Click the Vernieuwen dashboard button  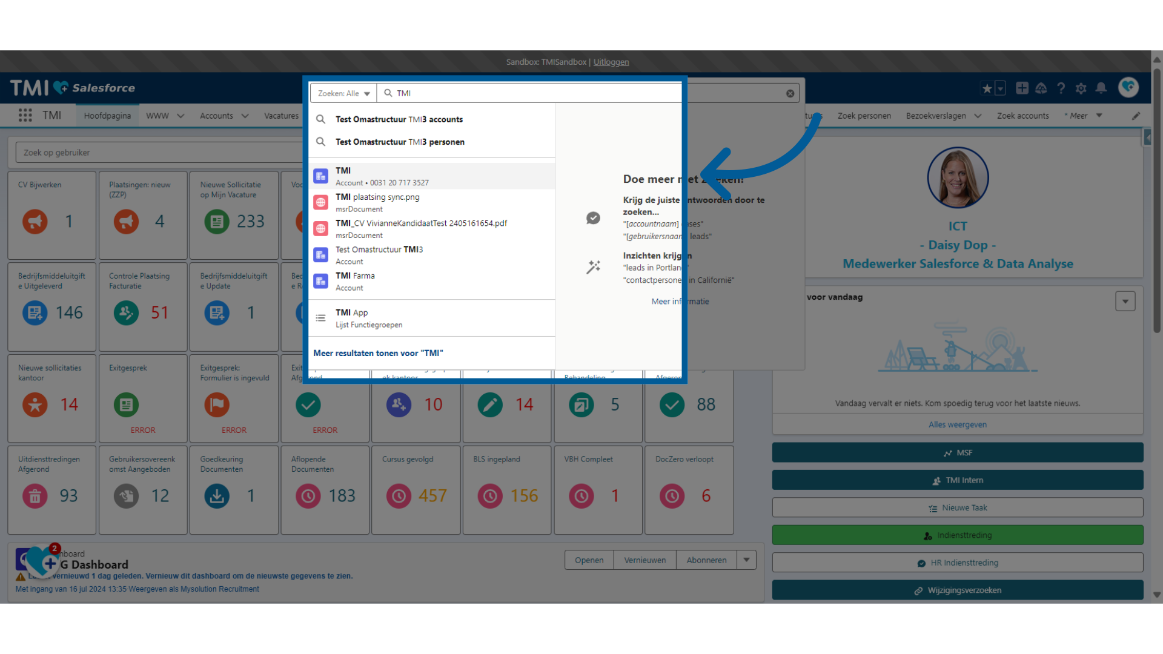tap(645, 560)
